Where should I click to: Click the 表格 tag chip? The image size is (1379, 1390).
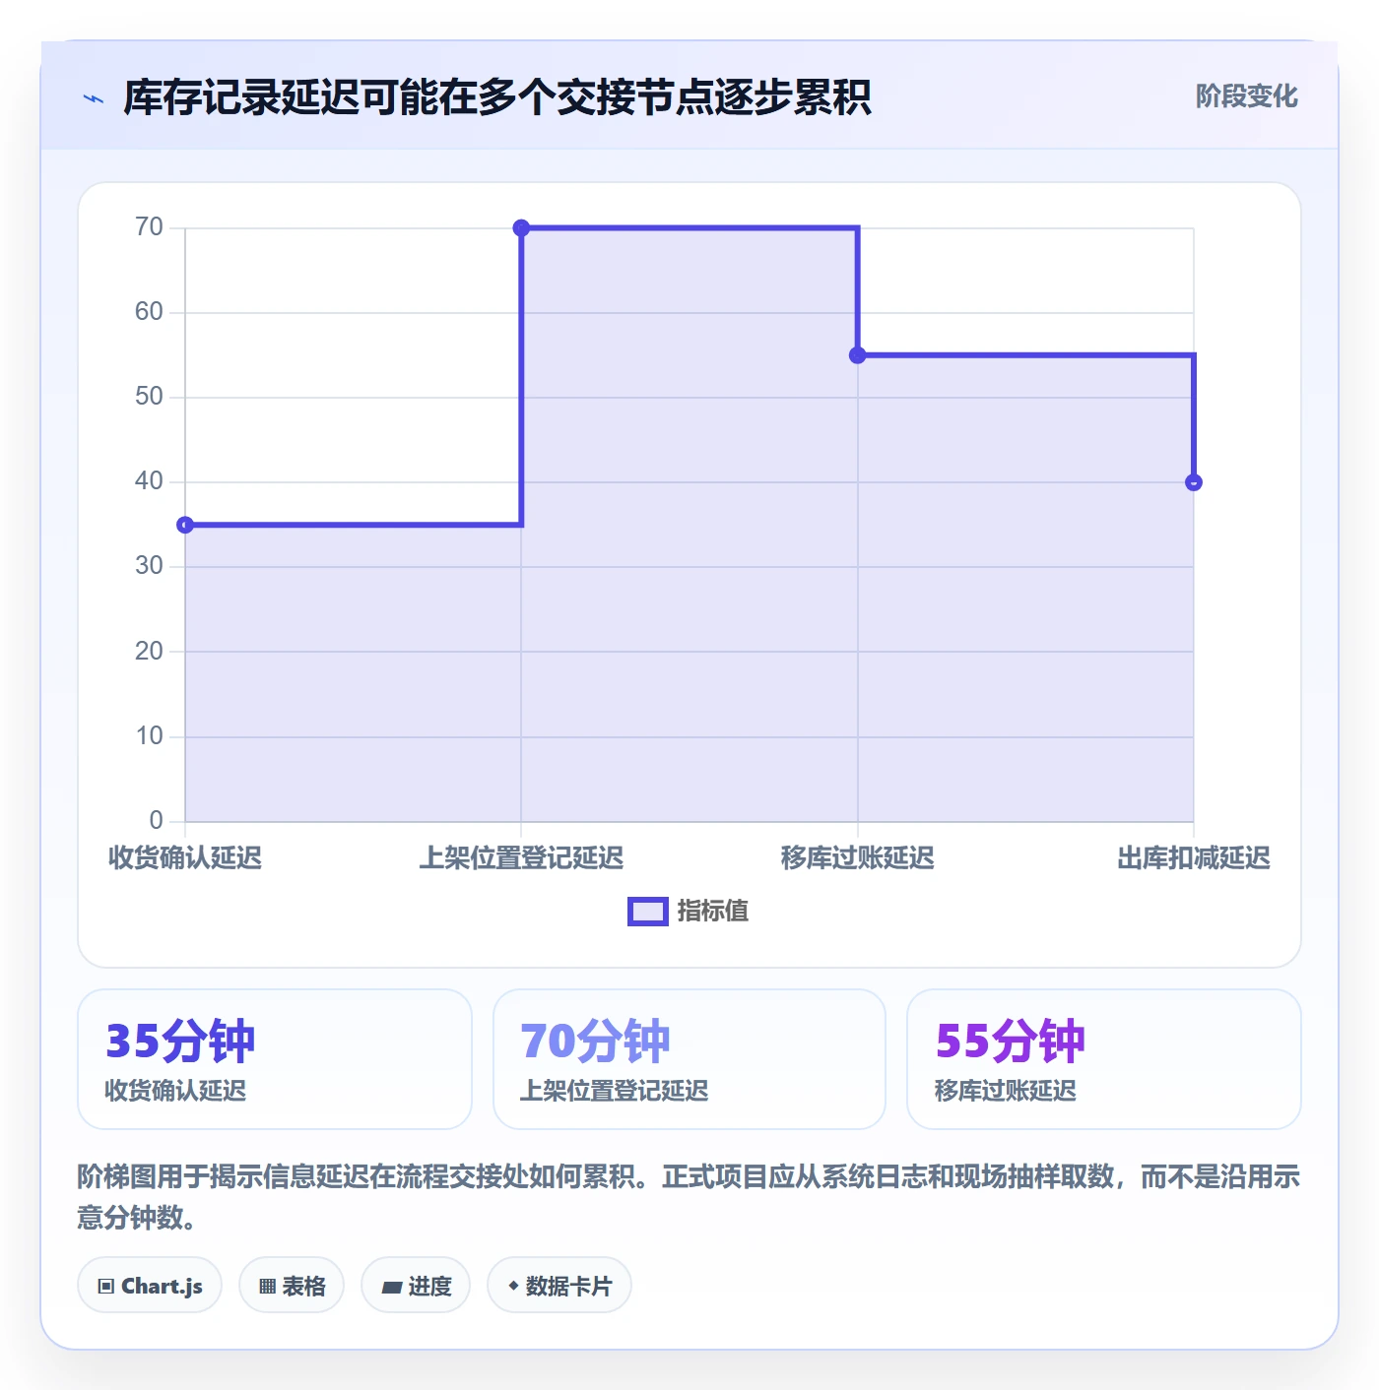coord(292,1285)
